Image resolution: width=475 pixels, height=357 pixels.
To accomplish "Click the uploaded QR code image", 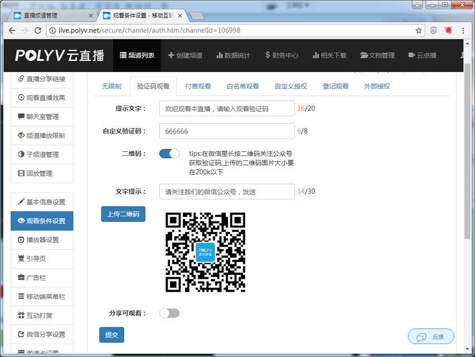I will click(206, 252).
